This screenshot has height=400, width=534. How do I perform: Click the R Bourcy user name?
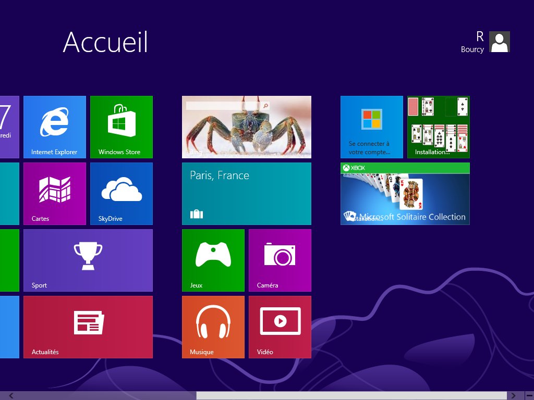(x=472, y=43)
